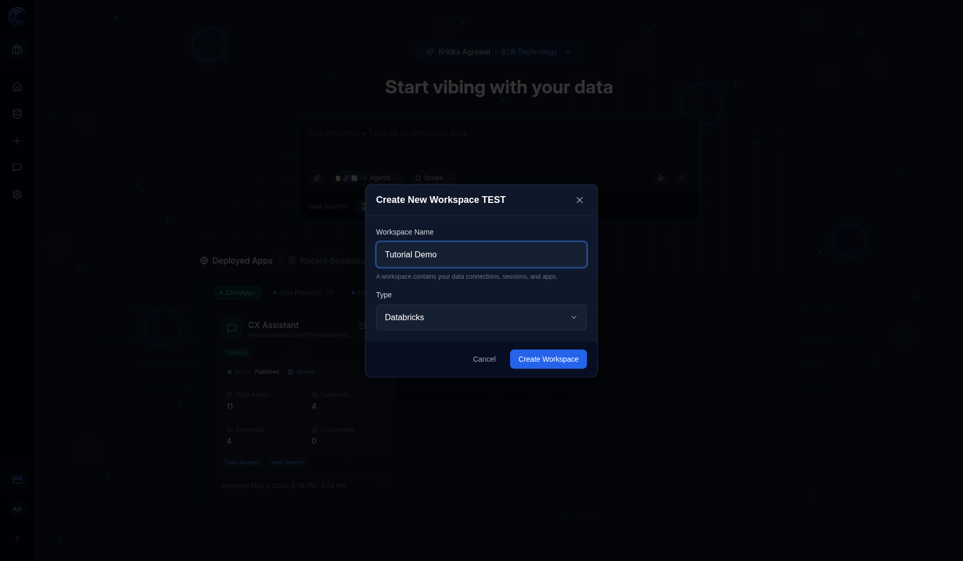The image size is (963, 561).
Task: Select the ChatApps filter chip
Action: (237, 293)
